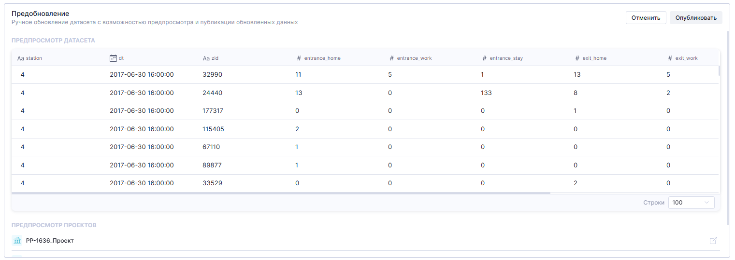
Task: Click the hash icon beside entrance_stay header
Action: [484, 58]
